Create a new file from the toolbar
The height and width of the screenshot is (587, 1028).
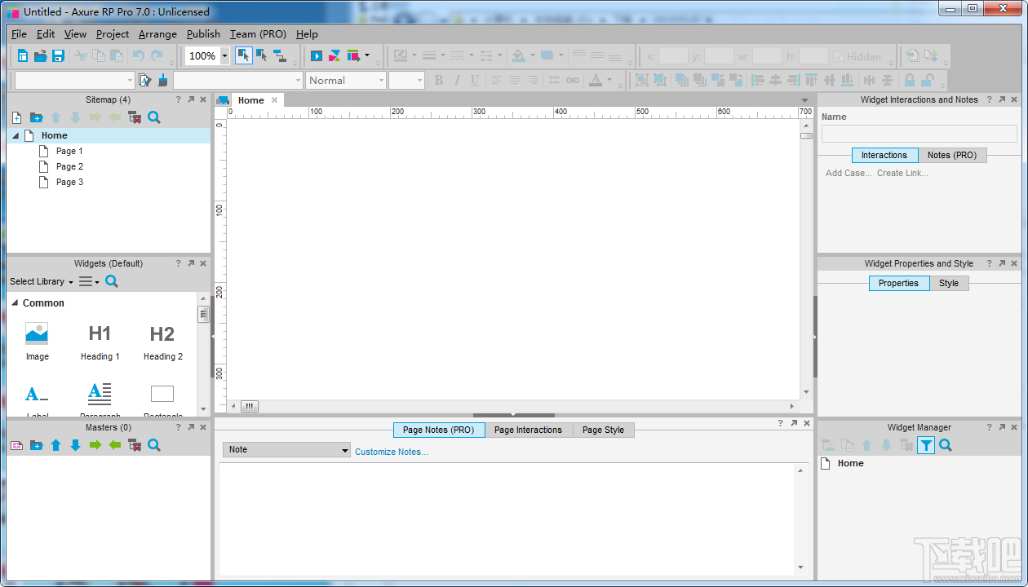pos(22,55)
